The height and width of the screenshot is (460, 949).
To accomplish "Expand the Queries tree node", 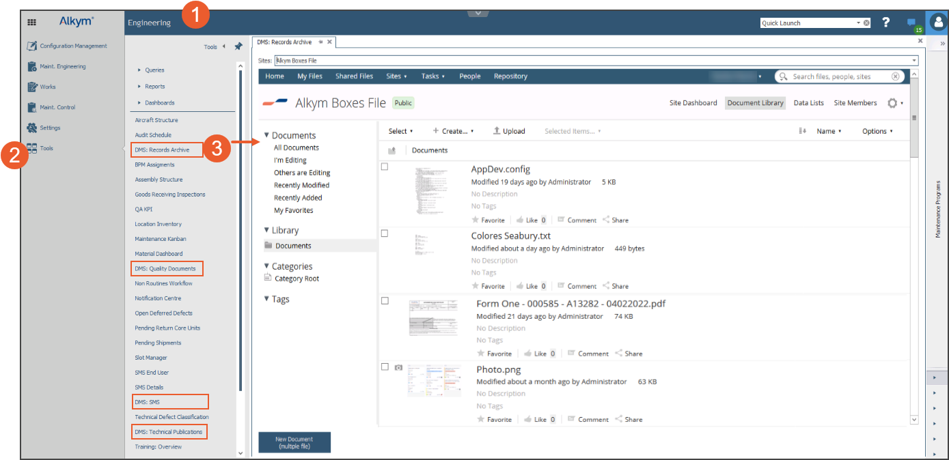I will (140, 70).
